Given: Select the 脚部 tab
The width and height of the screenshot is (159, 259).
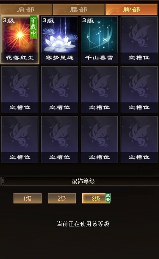Looking at the screenshot, I should point(131,10).
